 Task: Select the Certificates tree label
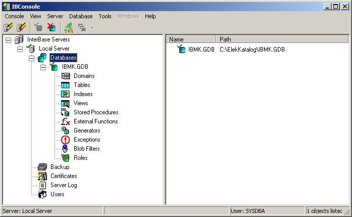point(64,176)
